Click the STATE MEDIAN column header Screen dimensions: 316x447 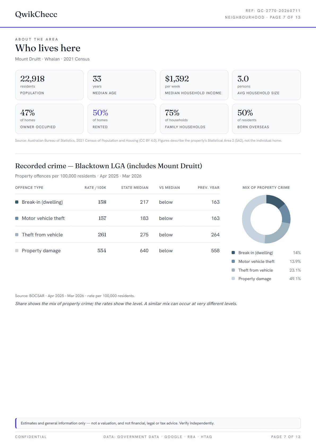coord(135,188)
